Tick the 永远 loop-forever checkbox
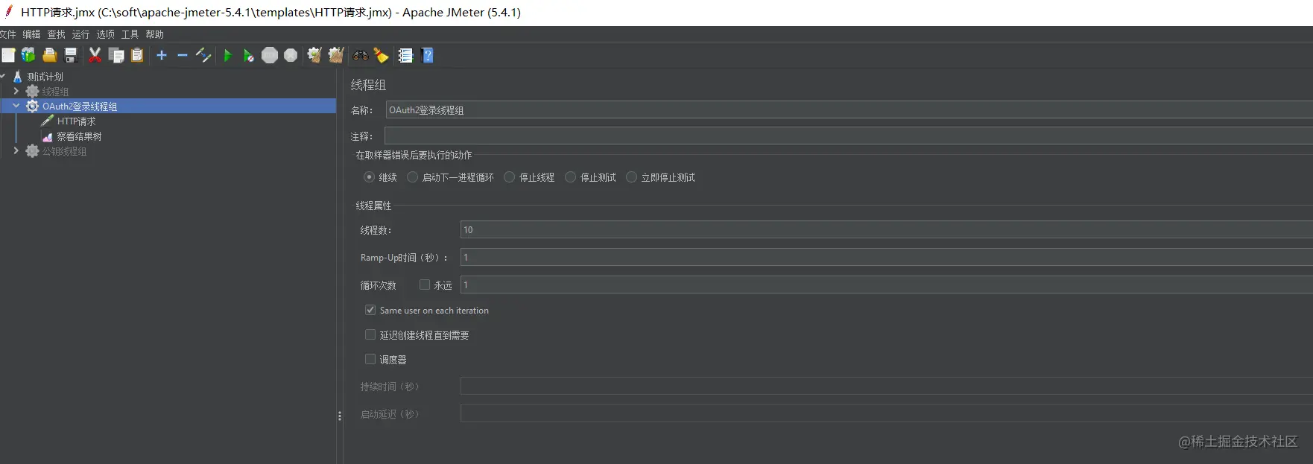Viewport: 1313px width, 464px height. 425,285
